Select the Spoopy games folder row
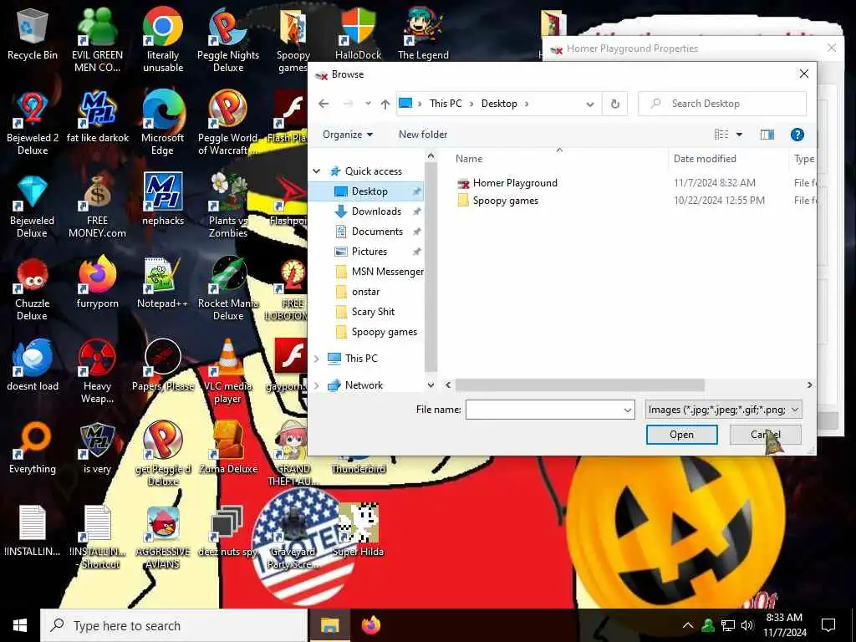Viewport: 856px width, 642px height. coord(505,201)
